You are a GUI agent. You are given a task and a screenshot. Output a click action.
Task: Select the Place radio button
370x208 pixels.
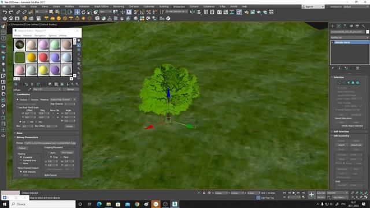(x=61, y=157)
